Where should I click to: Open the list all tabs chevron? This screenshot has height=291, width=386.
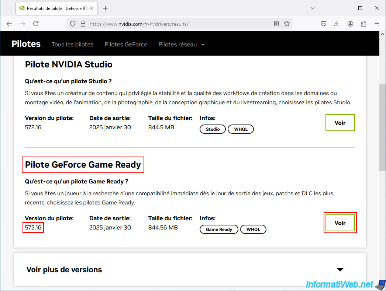(313, 8)
